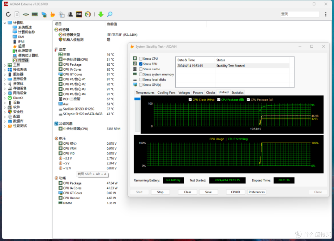The width and height of the screenshot is (334, 241).
Task: Switch to the Powers tab
Action: point(198,93)
